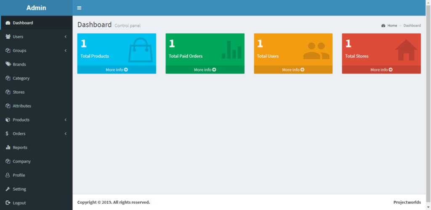Click the vertical scrollbar on right edge
Viewport: 431px width, 210px height.
pyautogui.click(x=428, y=105)
